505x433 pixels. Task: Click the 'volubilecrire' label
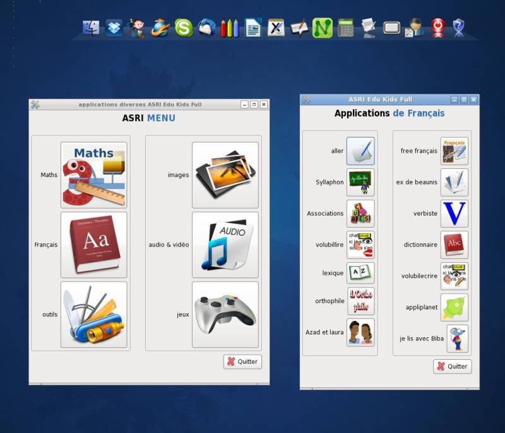click(x=419, y=276)
